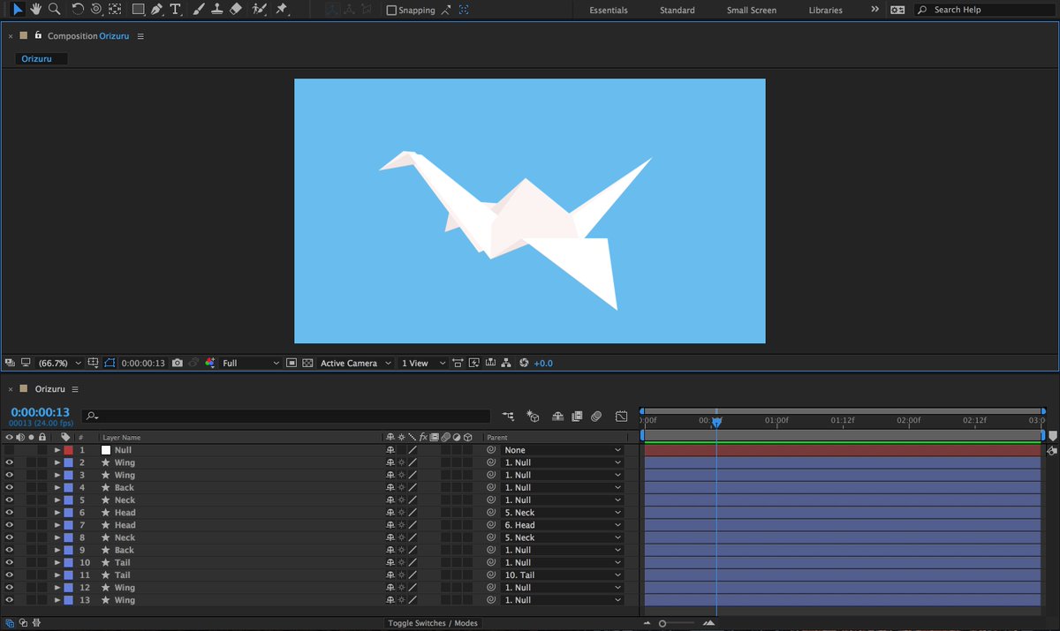Toggle the Snapping checkbox

coord(390,11)
